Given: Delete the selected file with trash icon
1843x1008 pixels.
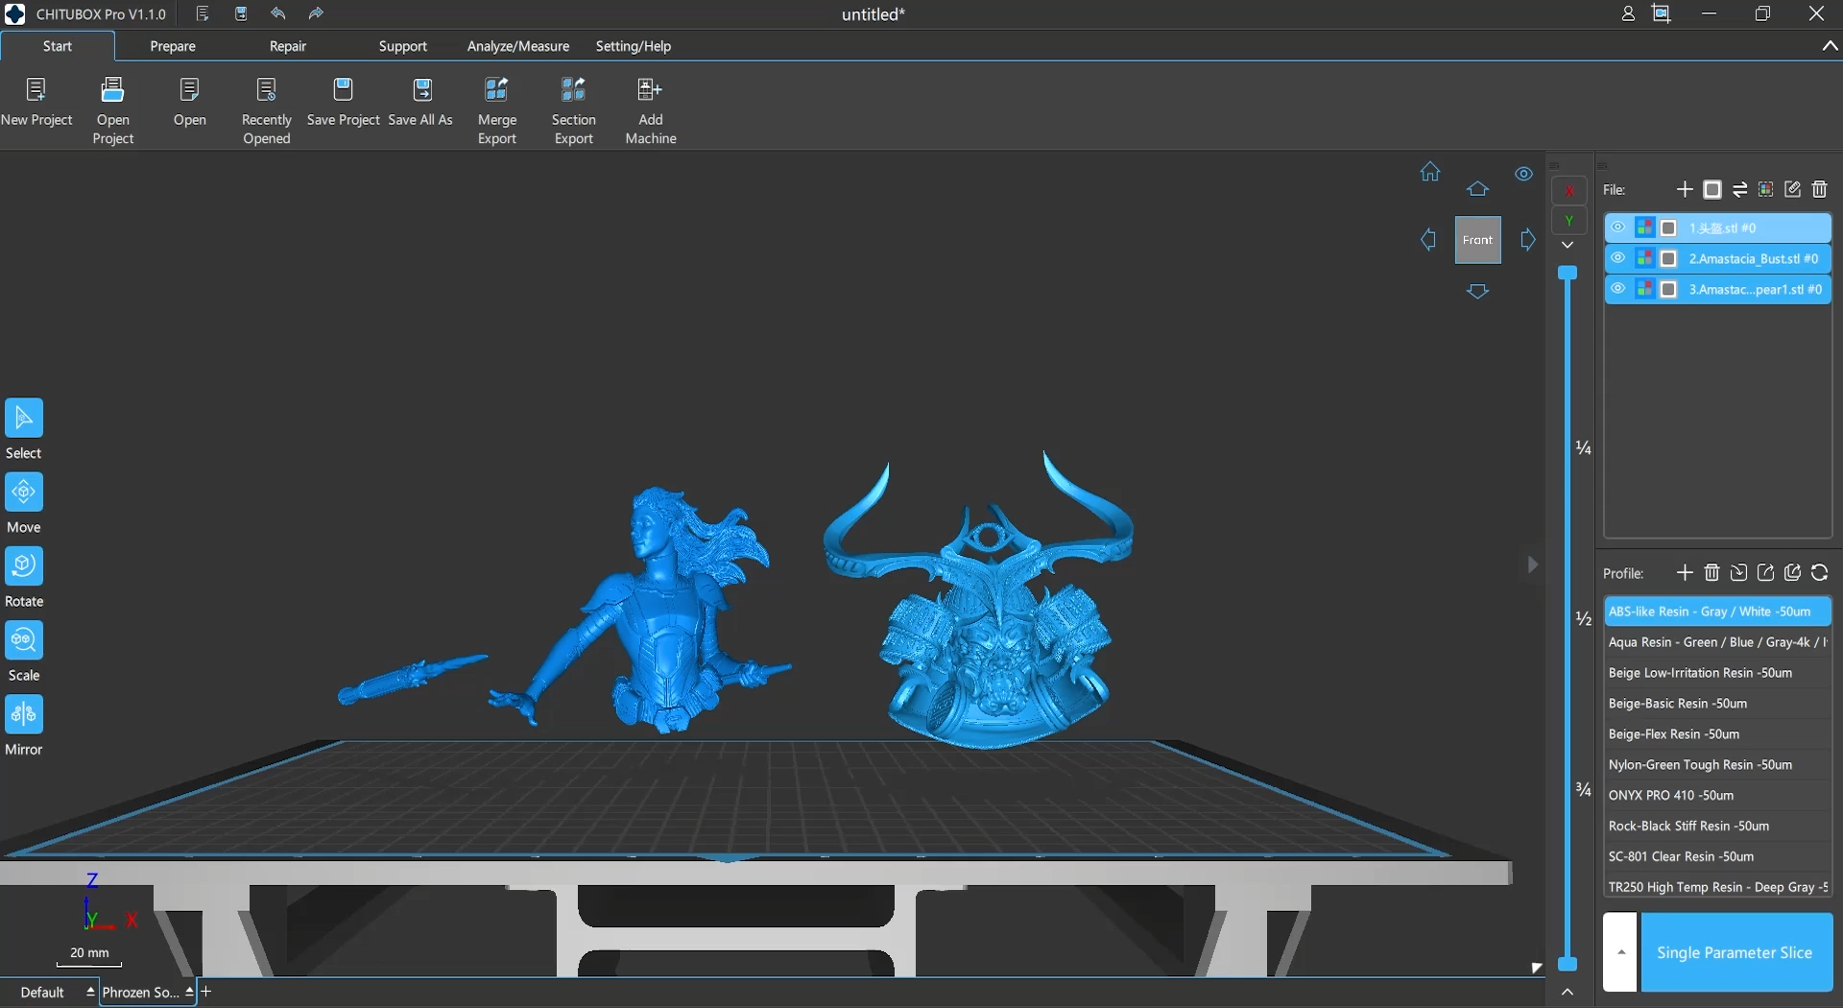Looking at the screenshot, I should click(x=1819, y=190).
